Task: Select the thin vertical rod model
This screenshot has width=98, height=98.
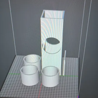Action: pos(64,63)
